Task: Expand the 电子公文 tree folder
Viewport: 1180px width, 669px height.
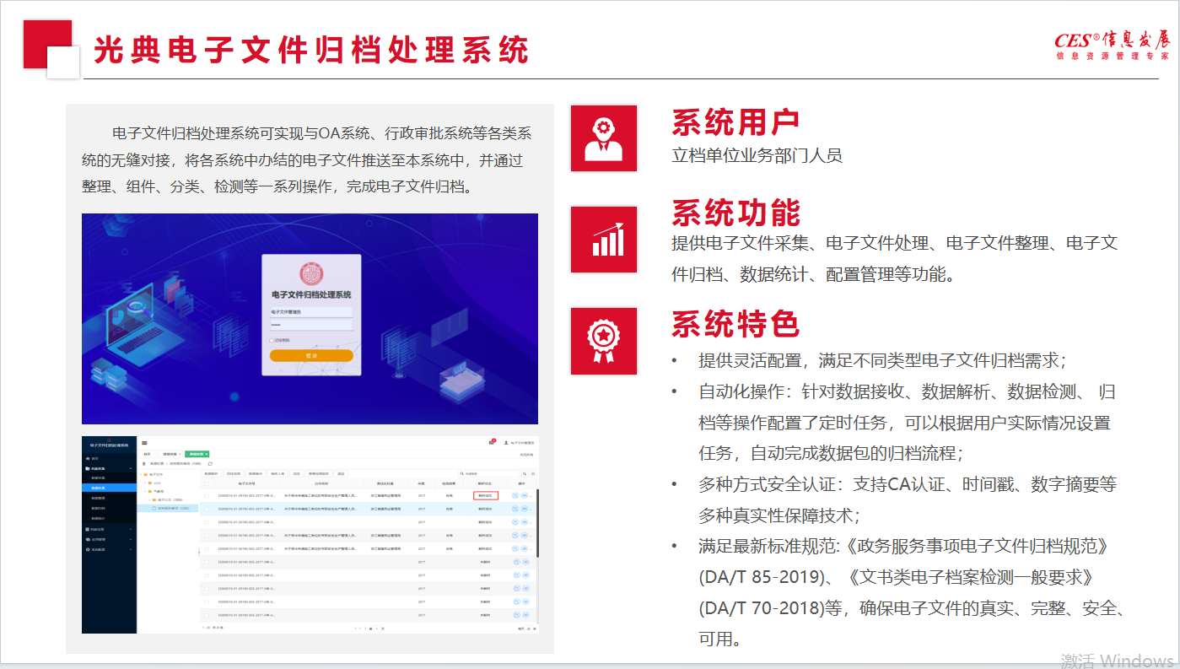Action: pos(149,499)
